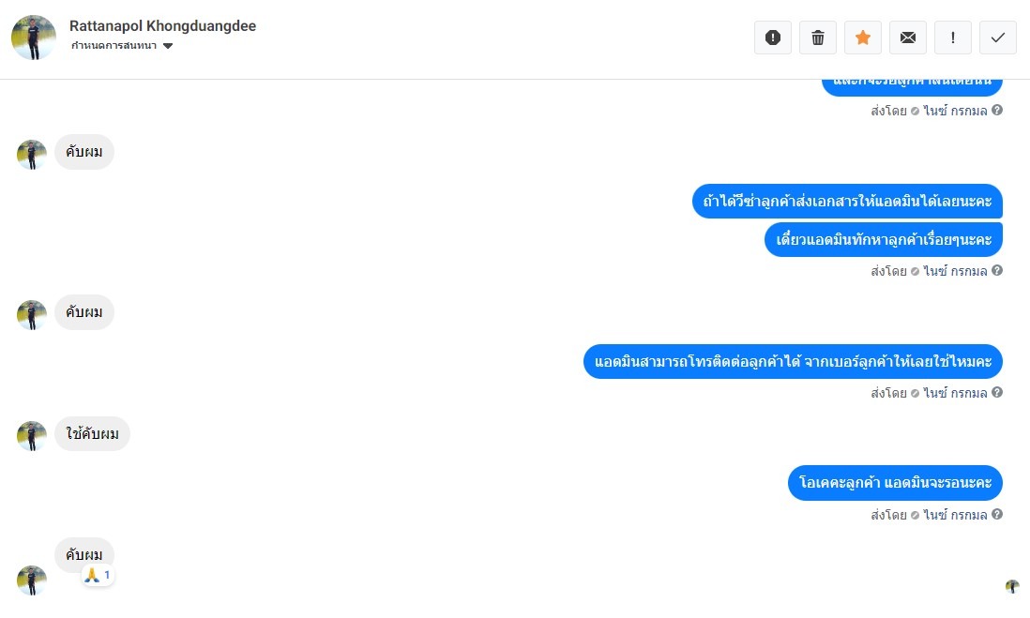Toggle the orange star follow-up icon
1030x618 pixels.
[862, 38]
